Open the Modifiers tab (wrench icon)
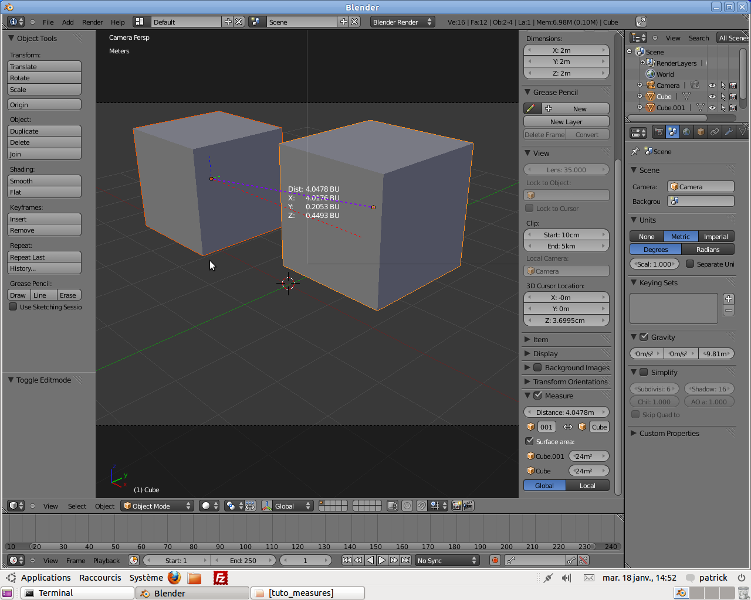The width and height of the screenshot is (751, 600). [x=728, y=132]
